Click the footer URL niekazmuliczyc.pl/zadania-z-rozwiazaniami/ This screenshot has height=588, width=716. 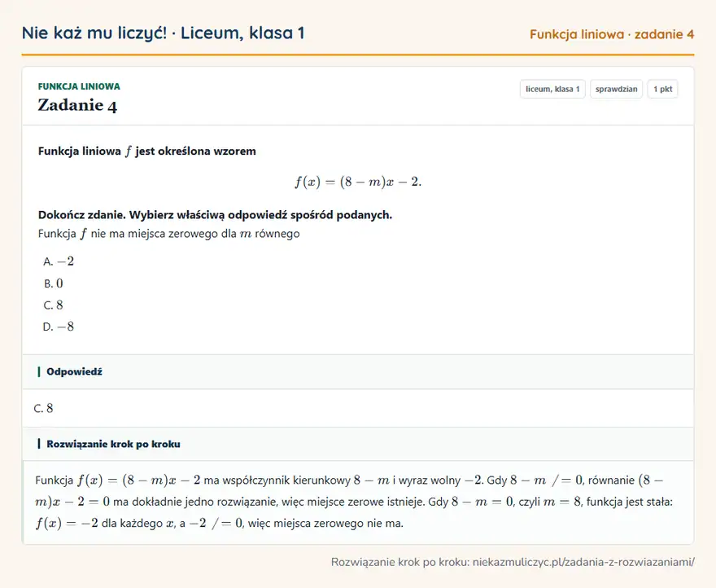point(583,562)
